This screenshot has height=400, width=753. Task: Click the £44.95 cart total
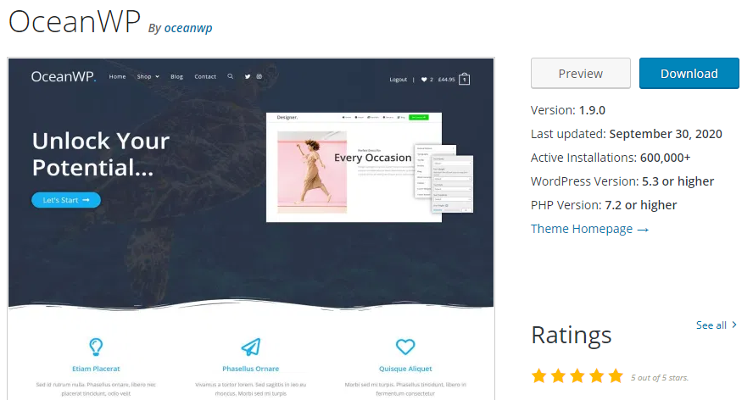[446, 80]
